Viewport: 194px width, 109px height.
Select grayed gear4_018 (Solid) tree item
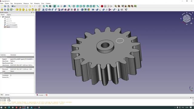11,23
